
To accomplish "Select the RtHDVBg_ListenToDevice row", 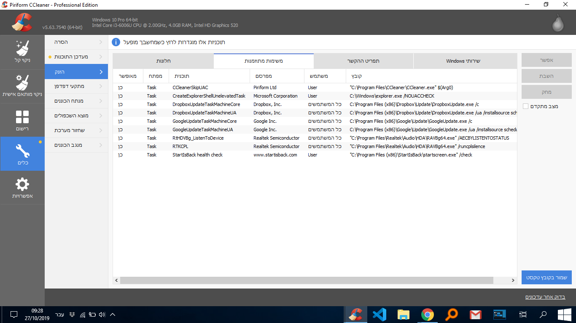I will point(315,138).
